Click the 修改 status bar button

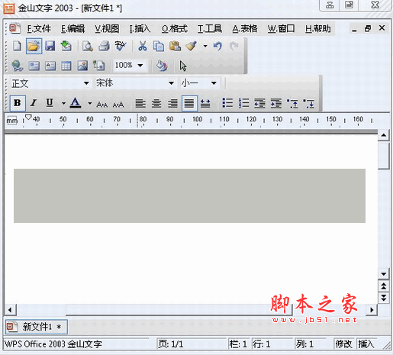click(x=343, y=344)
